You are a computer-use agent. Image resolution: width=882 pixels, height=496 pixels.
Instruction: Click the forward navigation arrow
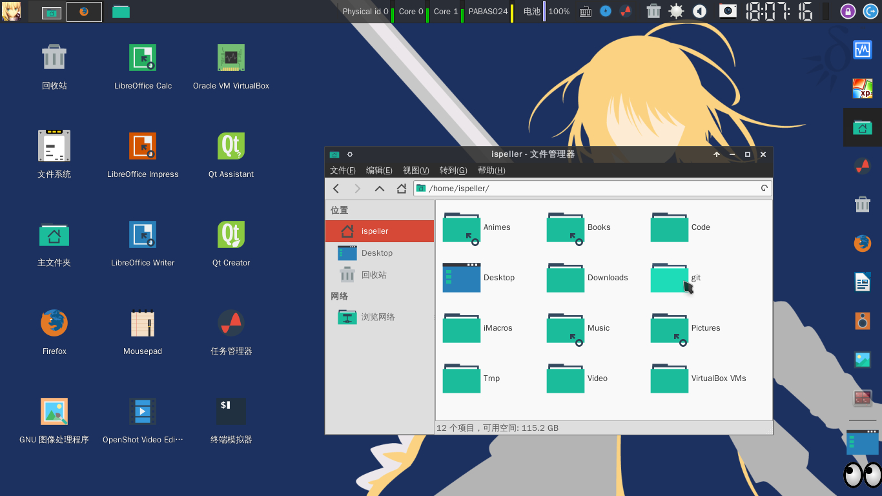[358, 189]
